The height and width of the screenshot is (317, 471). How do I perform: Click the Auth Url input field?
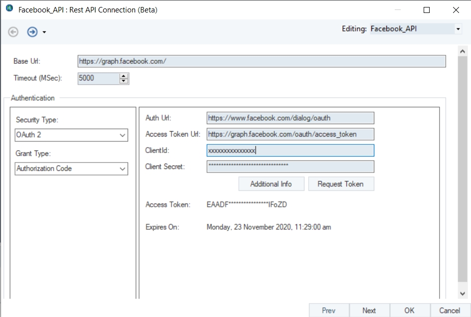point(290,118)
